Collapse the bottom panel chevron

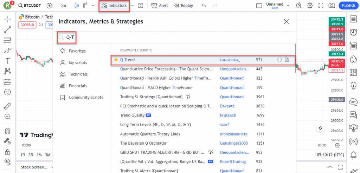330,167
